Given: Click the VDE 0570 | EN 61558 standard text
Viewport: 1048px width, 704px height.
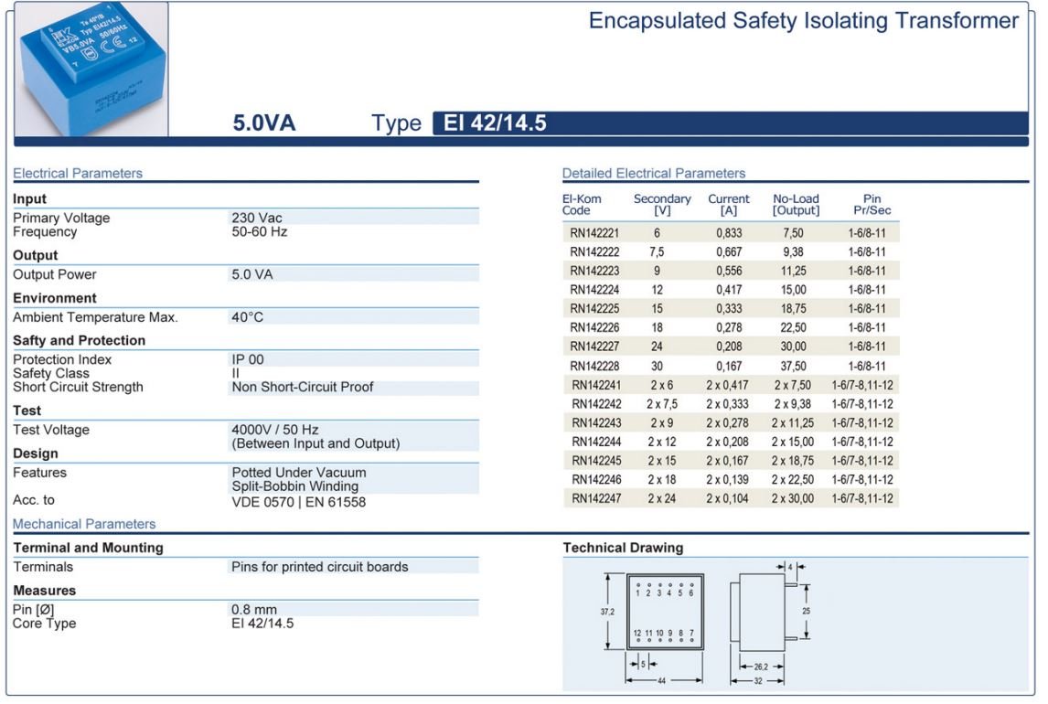Looking at the screenshot, I should (x=298, y=501).
